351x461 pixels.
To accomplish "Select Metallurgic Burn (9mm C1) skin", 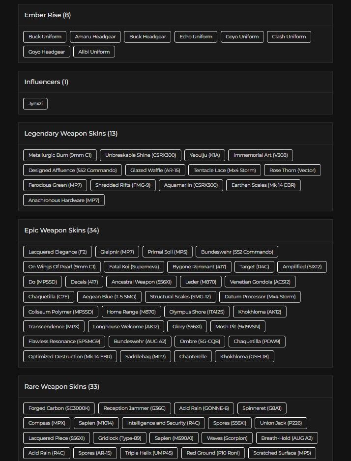I will pyautogui.click(x=60, y=155).
